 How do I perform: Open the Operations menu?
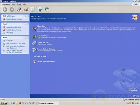pos(6,4)
